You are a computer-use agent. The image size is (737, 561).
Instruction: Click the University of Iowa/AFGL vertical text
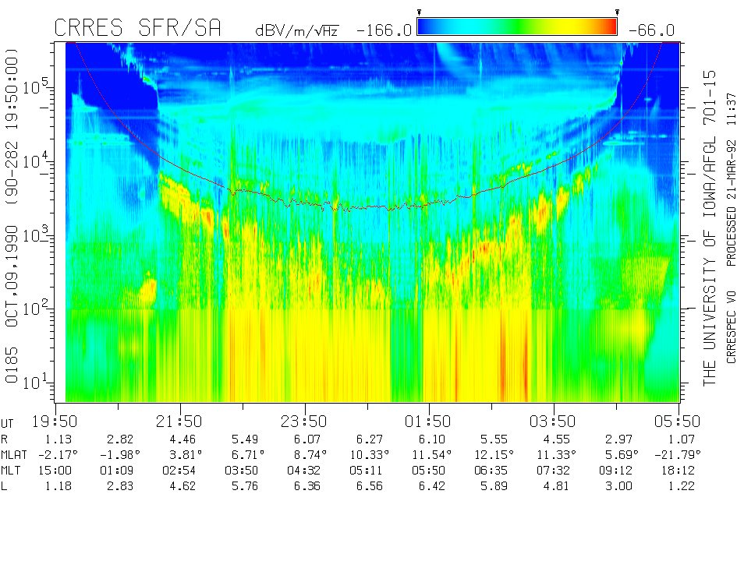click(709, 228)
